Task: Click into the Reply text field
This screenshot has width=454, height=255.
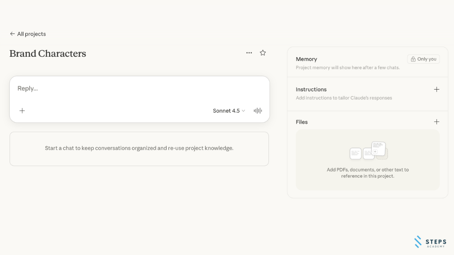Action: [124, 88]
